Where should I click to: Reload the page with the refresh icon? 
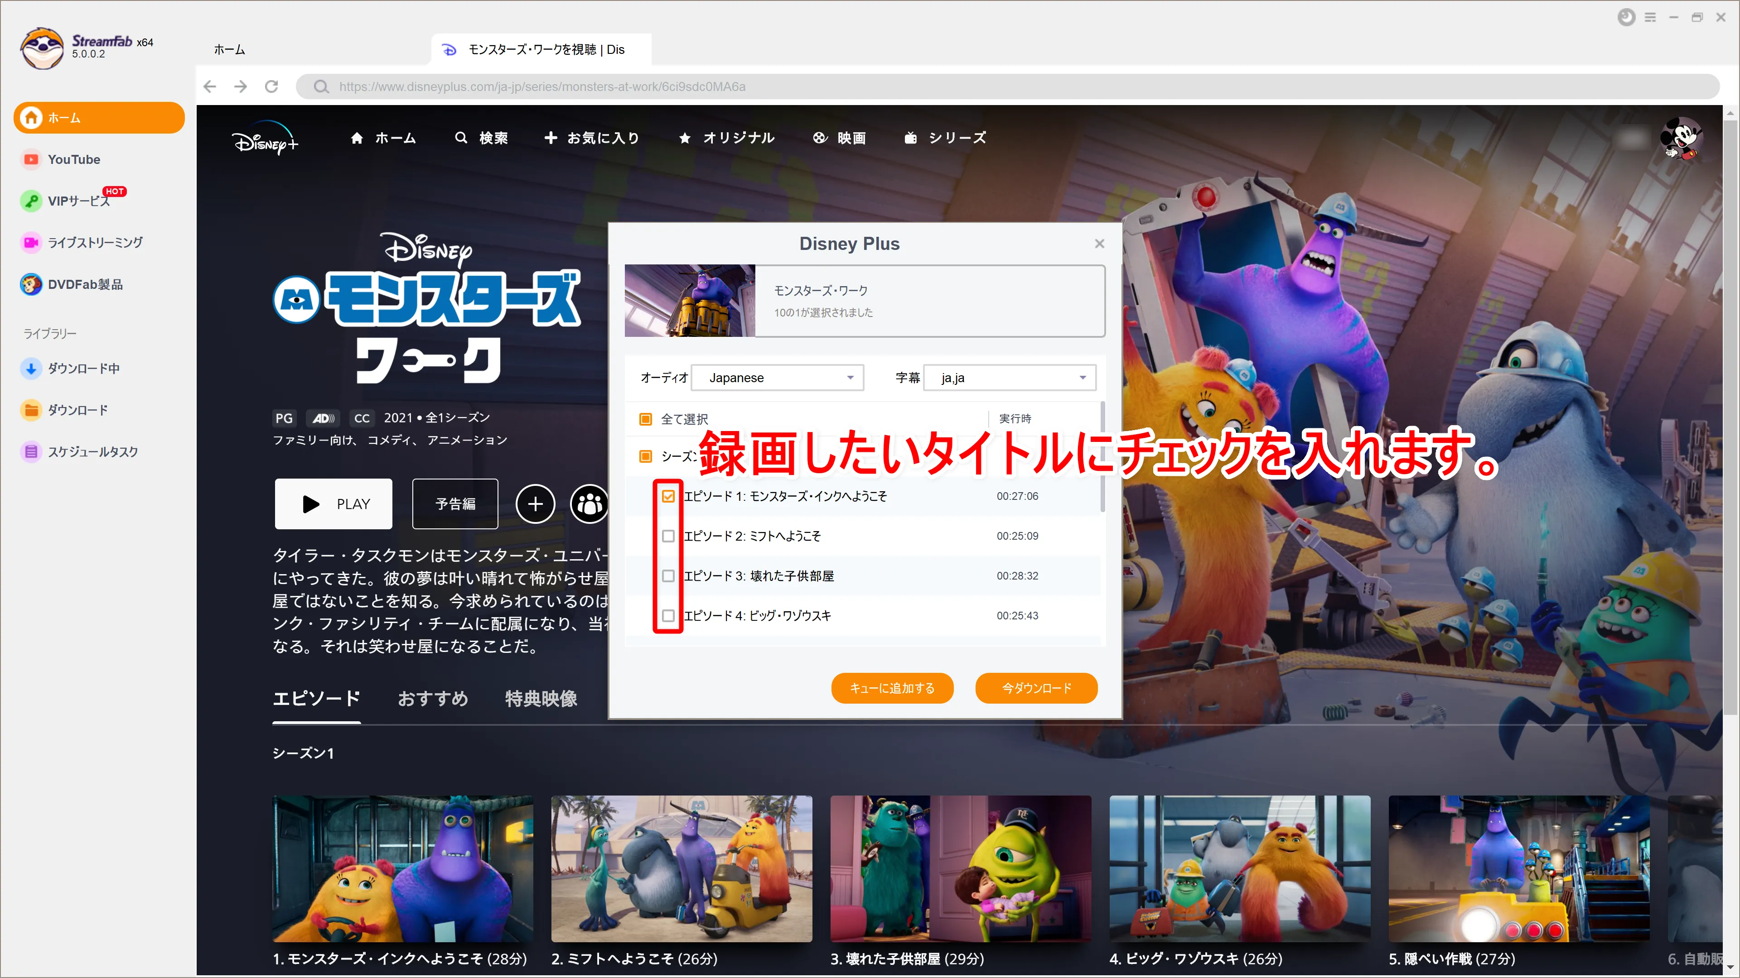pyautogui.click(x=271, y=86)
